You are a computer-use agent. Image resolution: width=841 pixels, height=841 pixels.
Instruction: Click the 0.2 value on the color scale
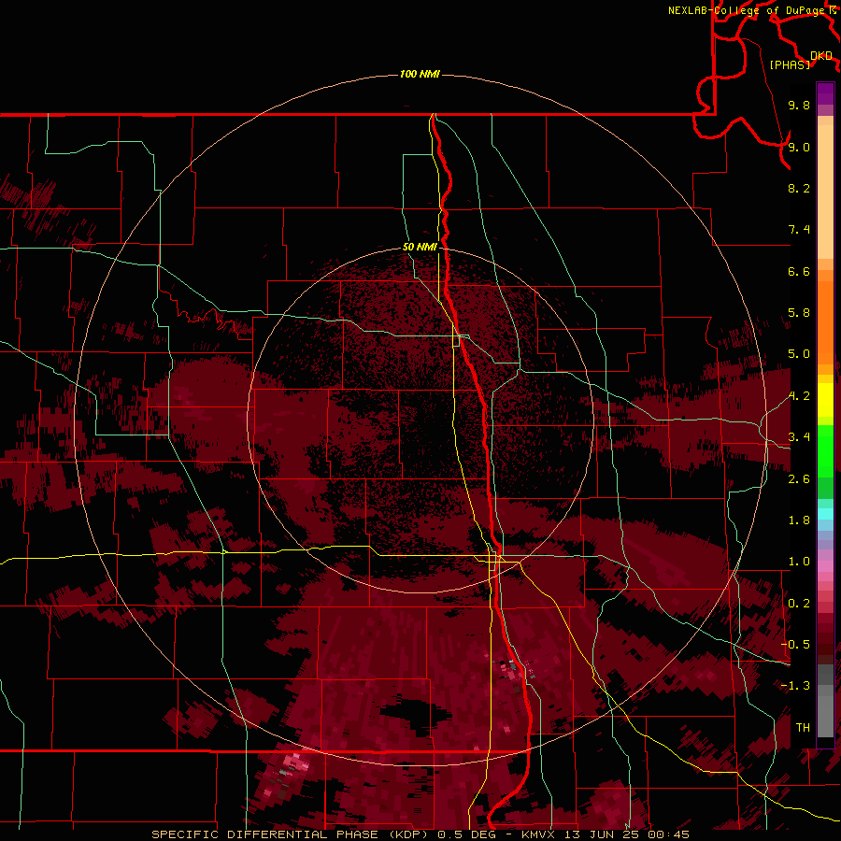click(x=799, y=604)
